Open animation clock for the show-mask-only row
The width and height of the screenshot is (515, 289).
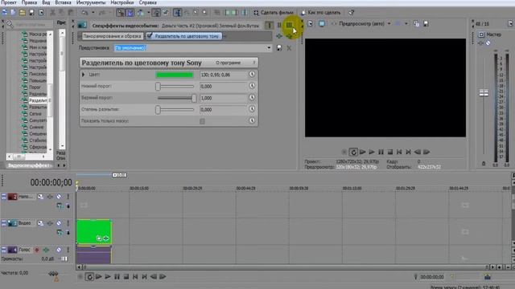click(252, 120)
